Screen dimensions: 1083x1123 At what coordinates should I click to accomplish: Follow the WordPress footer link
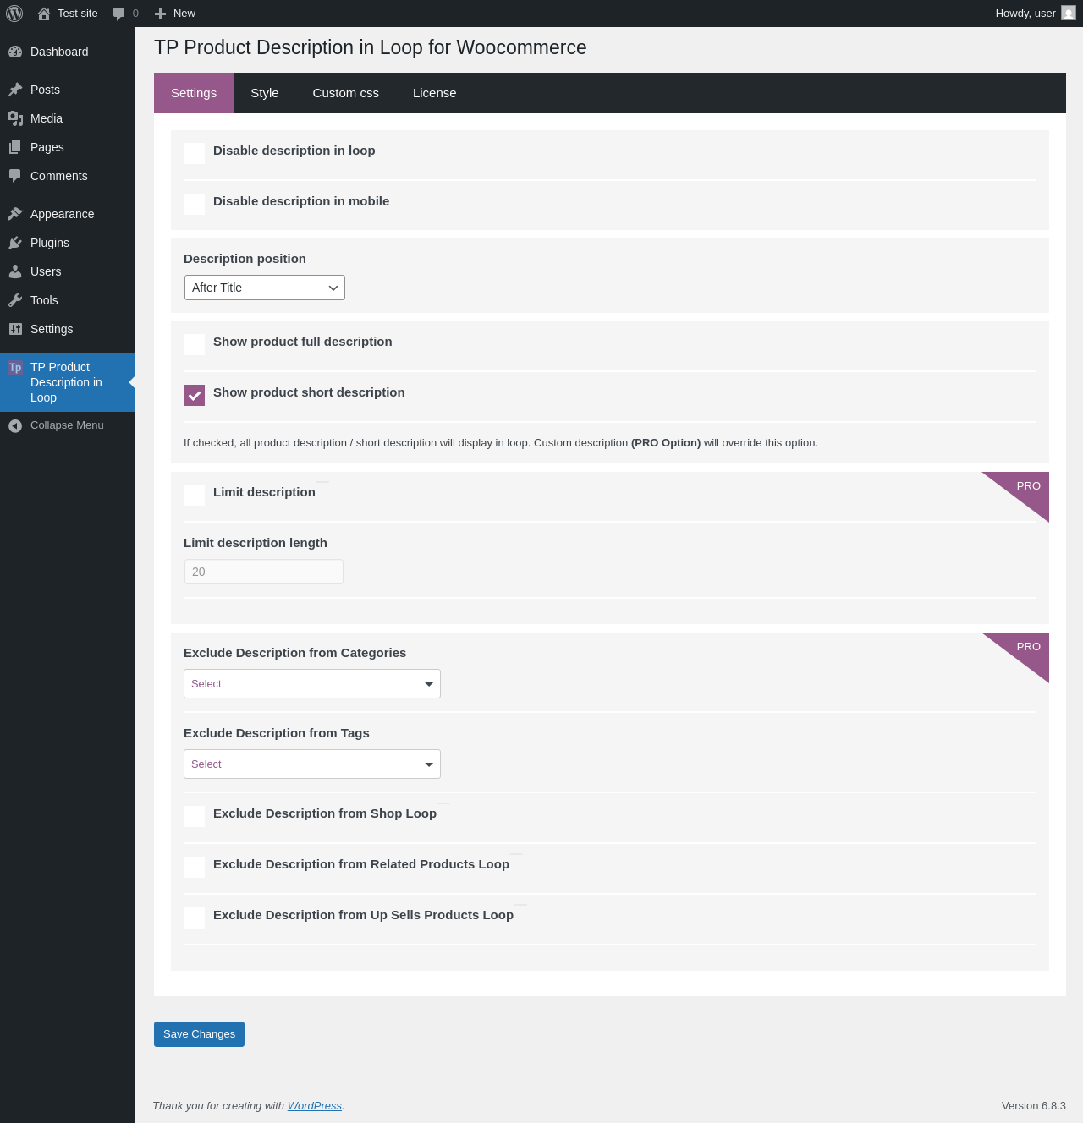tap(315, 1106)
